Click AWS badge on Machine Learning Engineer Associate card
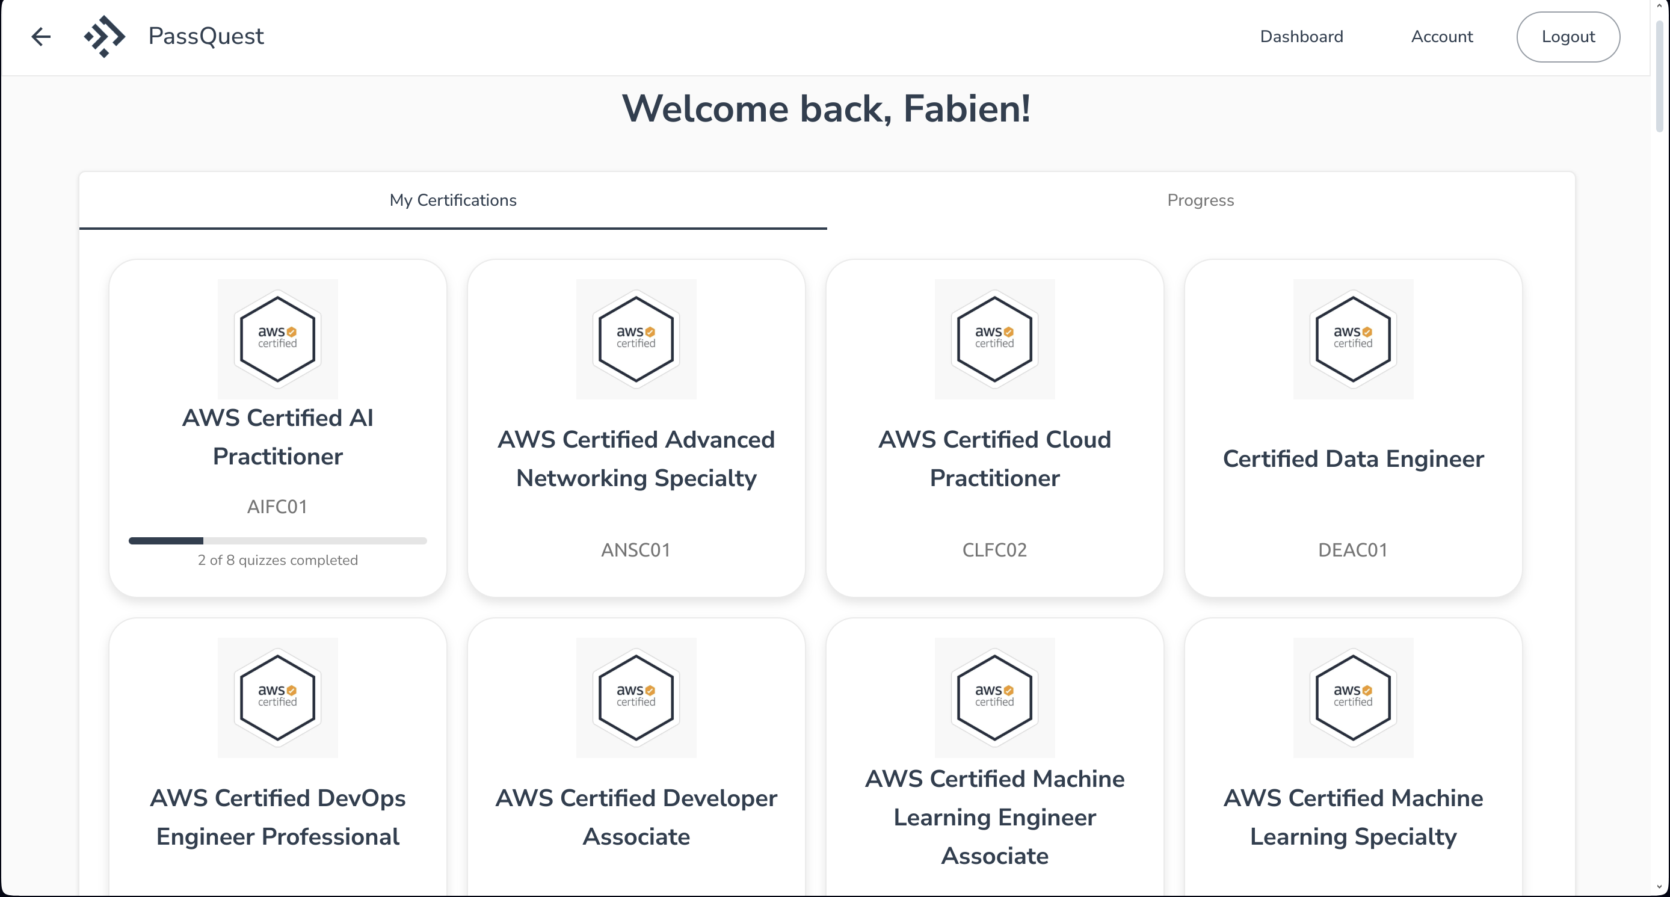This screenshot has height=897, width=1670. click(x=994, y=697)
